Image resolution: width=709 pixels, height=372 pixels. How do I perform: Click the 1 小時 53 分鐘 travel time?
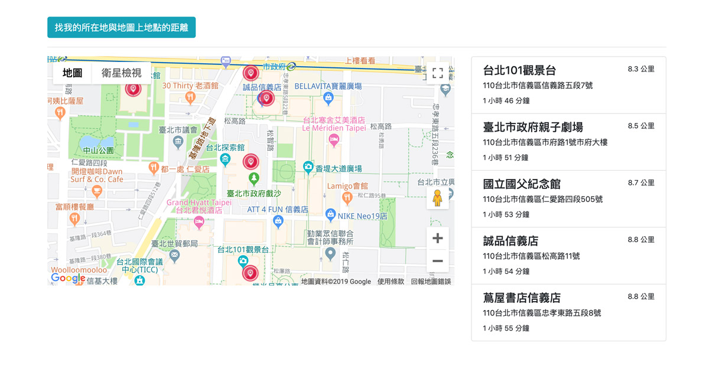tap(505, 214)
